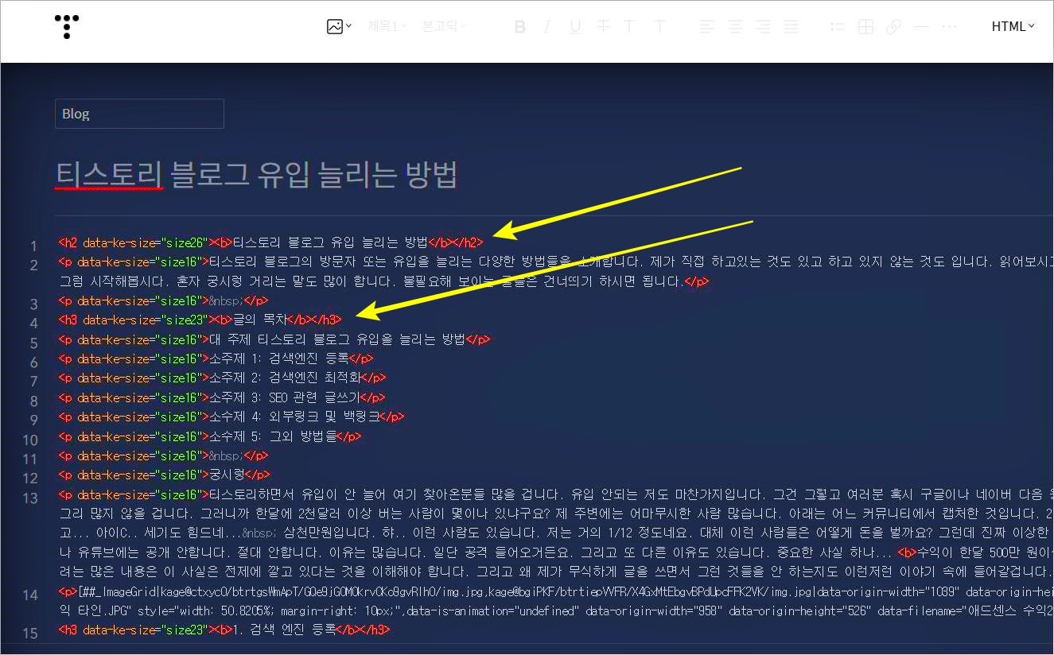Insert a hyperlink using the link icon

coord(893,26)
